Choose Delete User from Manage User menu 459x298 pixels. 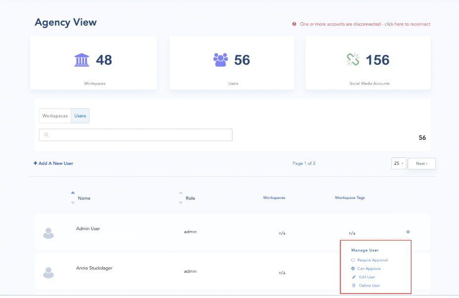pyautogui.click(x=369, y=285)
